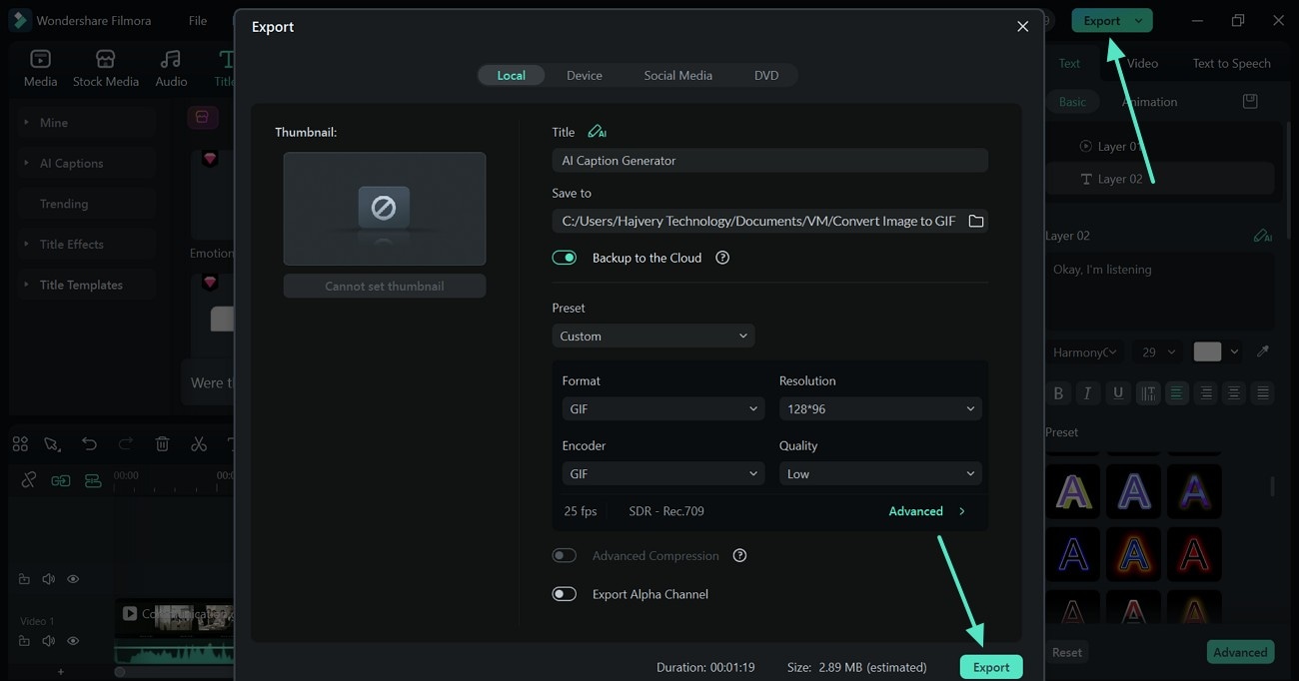This screenshot has width=1299, height=681.
Task: Open the Preset dropdown showing Custom
Action: point(653,337)
